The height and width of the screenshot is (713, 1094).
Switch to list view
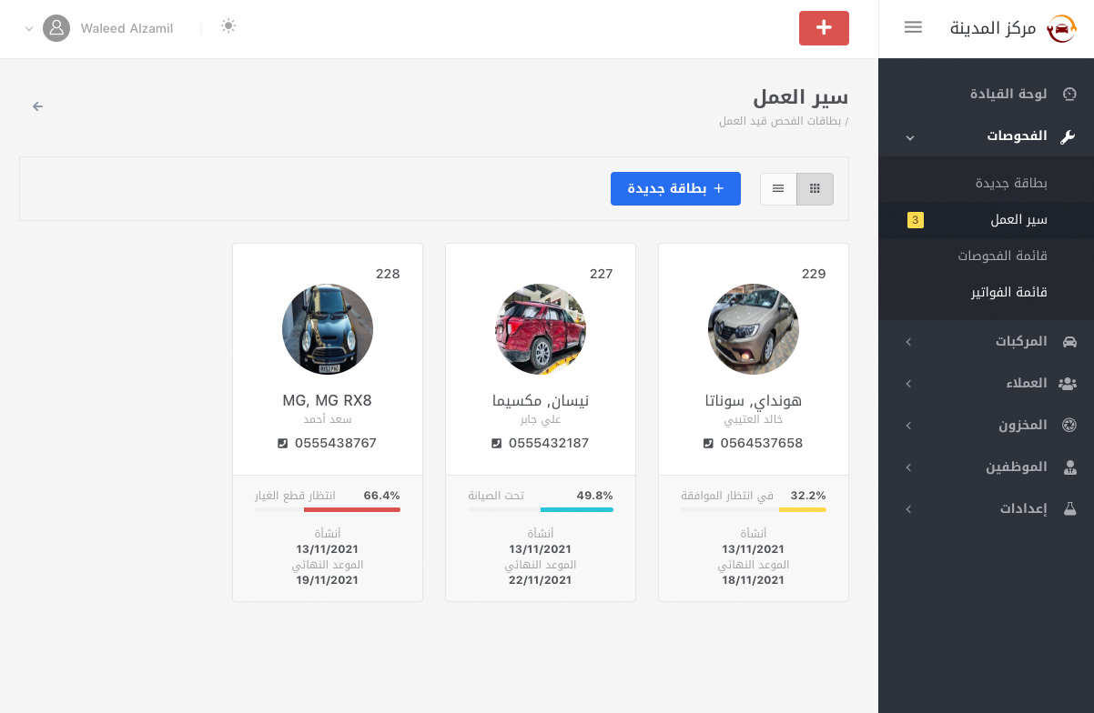[778, 188]
